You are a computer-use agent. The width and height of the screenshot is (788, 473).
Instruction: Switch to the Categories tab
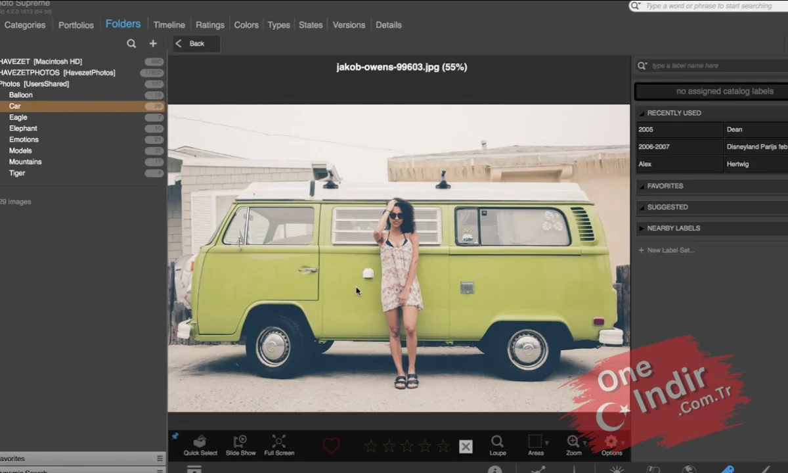click(x=25, y=25)
